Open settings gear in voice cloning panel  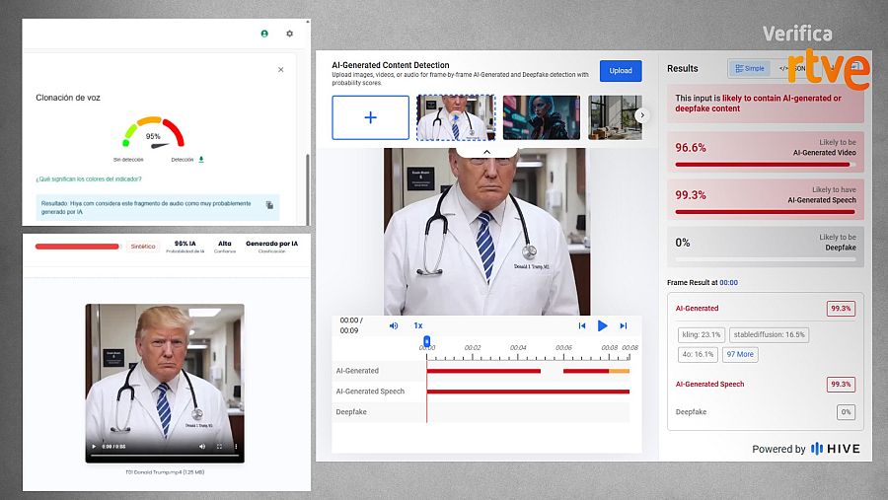289,34
